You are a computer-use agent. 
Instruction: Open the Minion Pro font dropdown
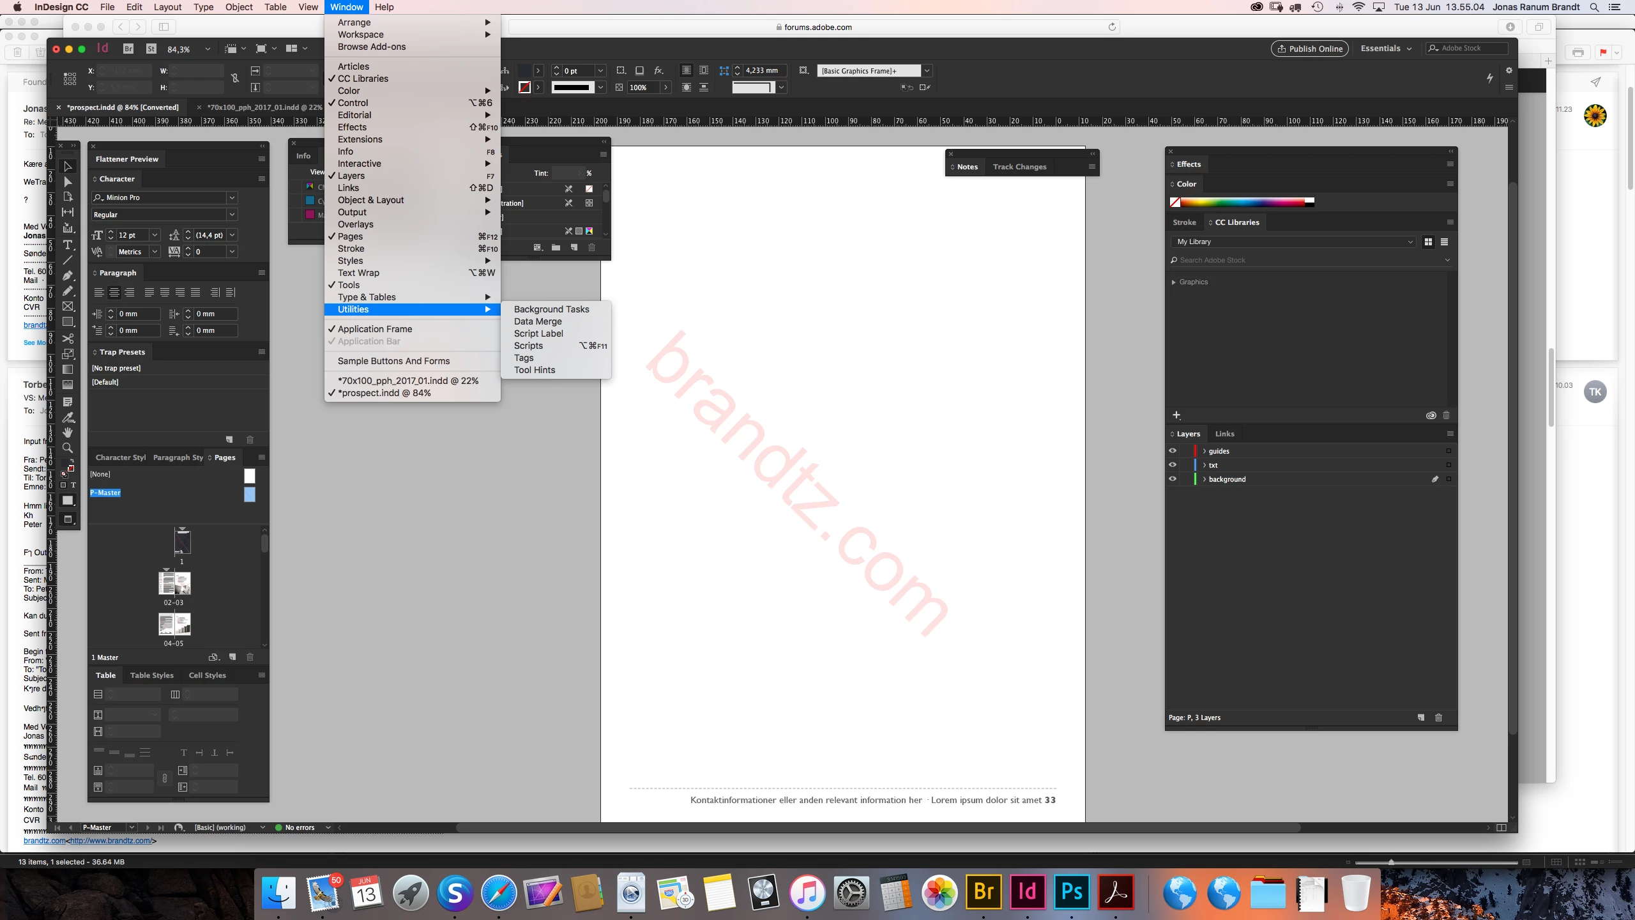tap(232, 197)
